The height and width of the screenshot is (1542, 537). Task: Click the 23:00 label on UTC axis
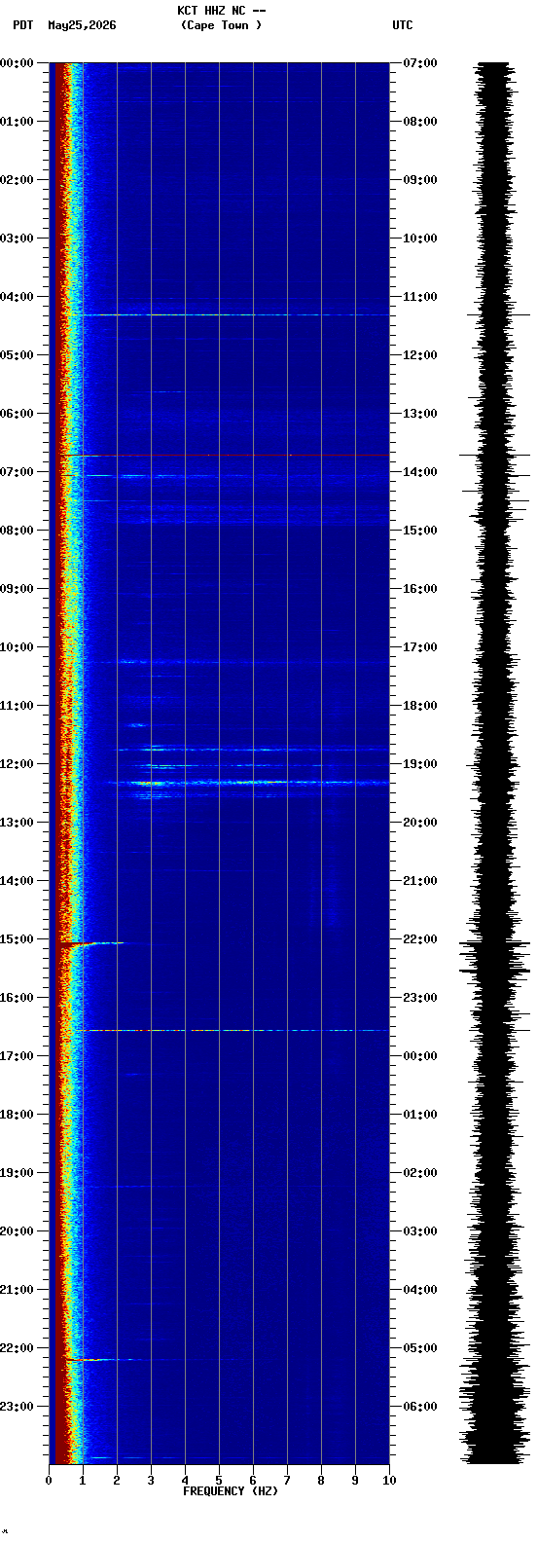click(420, 998)
